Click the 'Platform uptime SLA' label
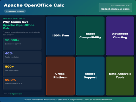This screenshot has height=102, width=136. coord(14,84)
